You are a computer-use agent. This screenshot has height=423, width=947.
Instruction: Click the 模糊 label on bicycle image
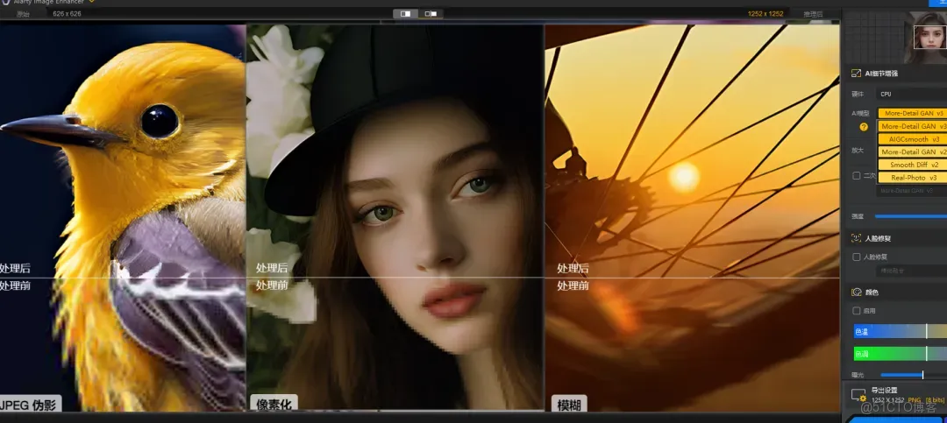coord(569,405)
